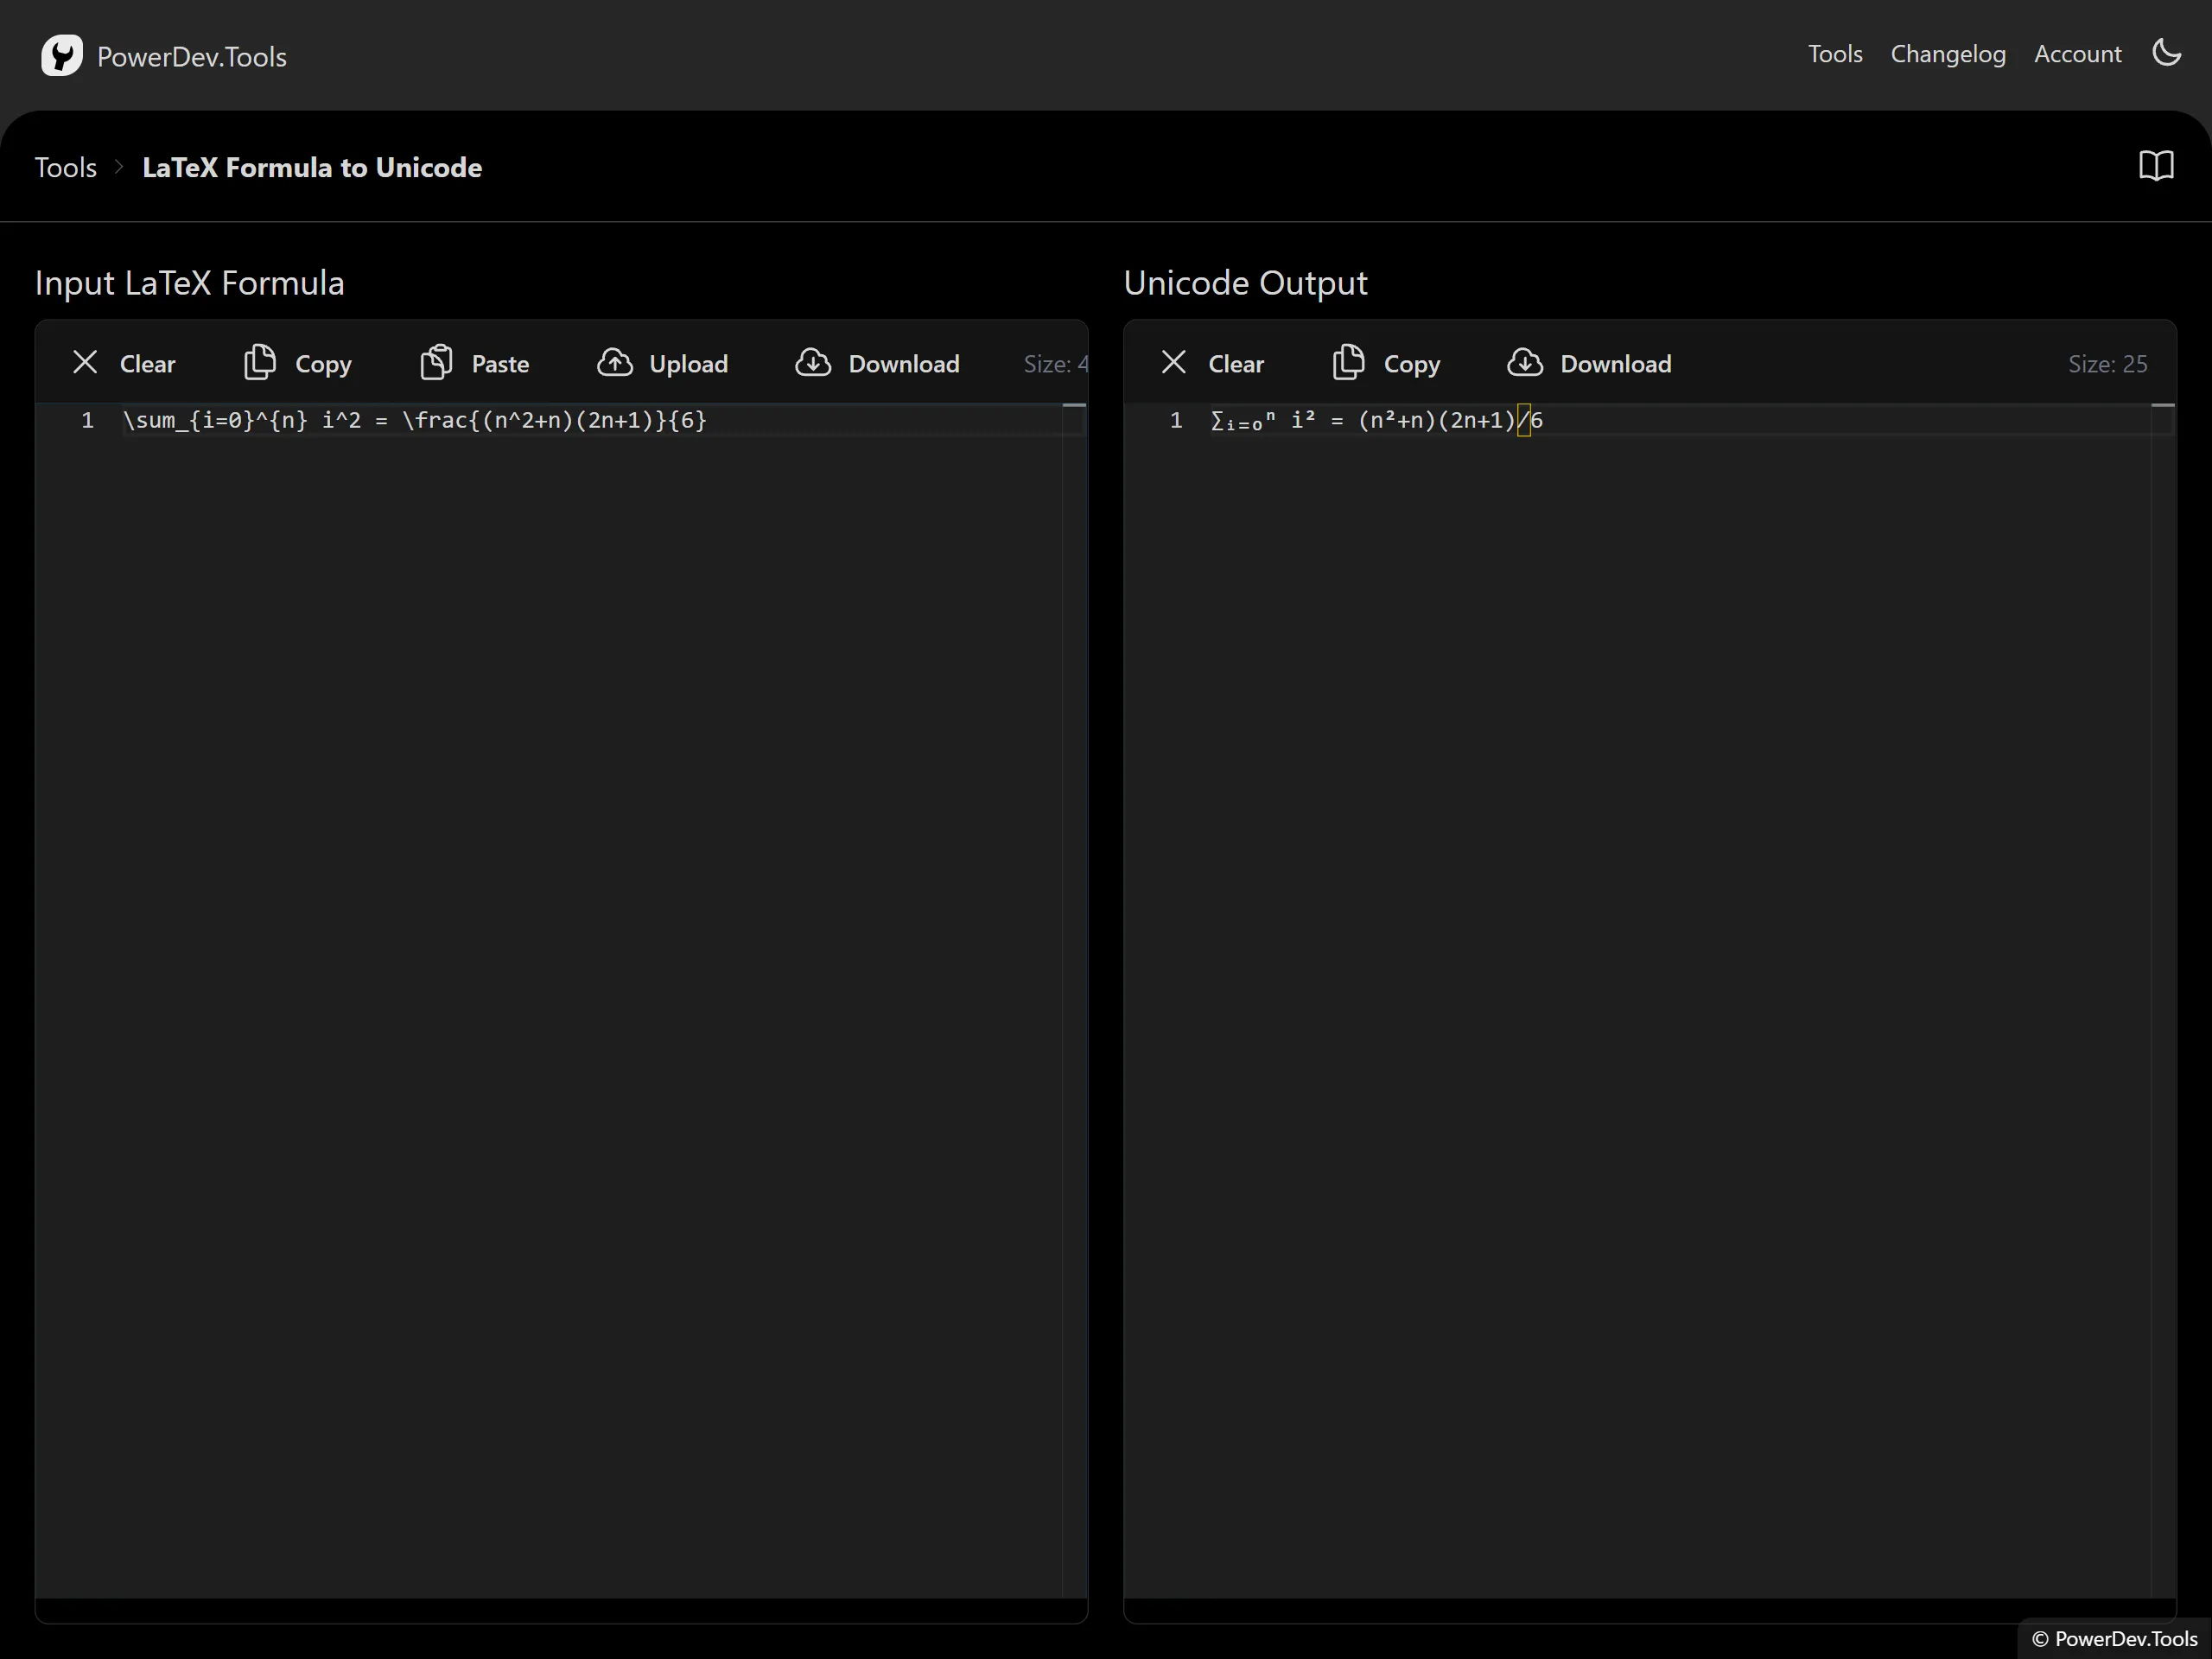Image resolution: width=2212 pixels, height=1659 pixels.
Task: Click the Paste clipboard icon
Action: 436,363
